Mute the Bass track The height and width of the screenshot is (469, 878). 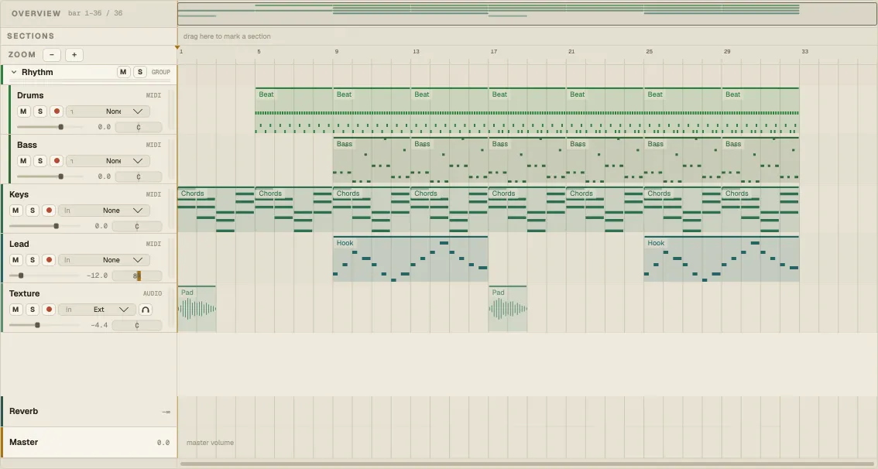pos(23,161)
